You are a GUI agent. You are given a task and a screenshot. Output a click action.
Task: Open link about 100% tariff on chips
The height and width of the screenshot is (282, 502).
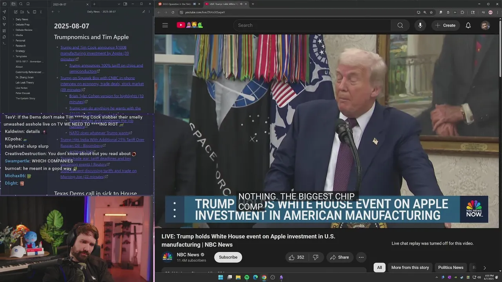tap(106, 68)
